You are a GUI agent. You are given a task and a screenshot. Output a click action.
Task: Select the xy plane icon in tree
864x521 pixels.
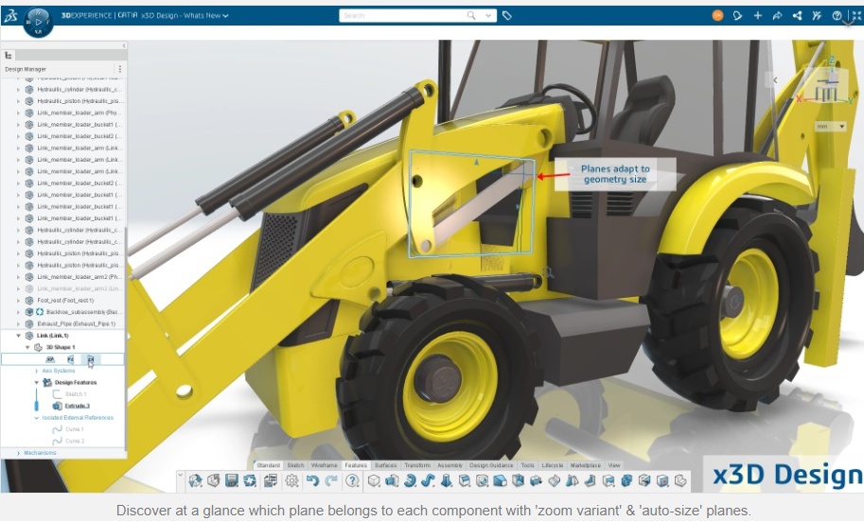[50, 359]
